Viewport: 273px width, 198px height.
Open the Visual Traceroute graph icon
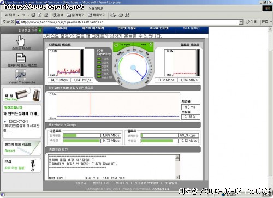click(x=21, y=75)
